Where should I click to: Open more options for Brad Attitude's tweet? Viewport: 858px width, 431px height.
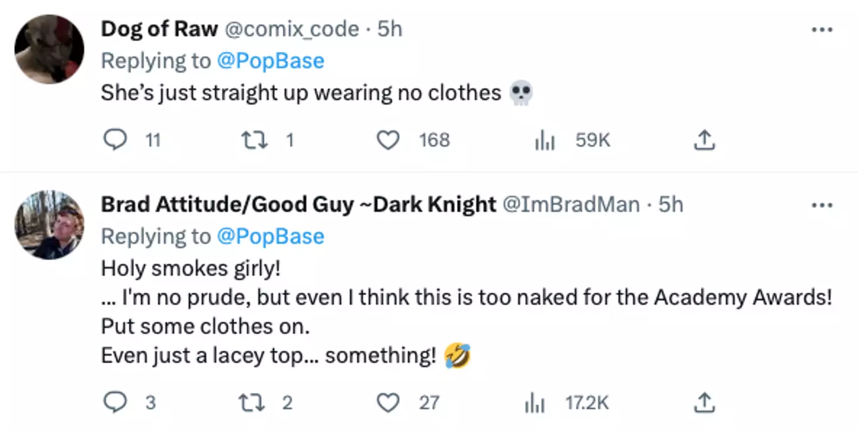(x=822, y=205)
